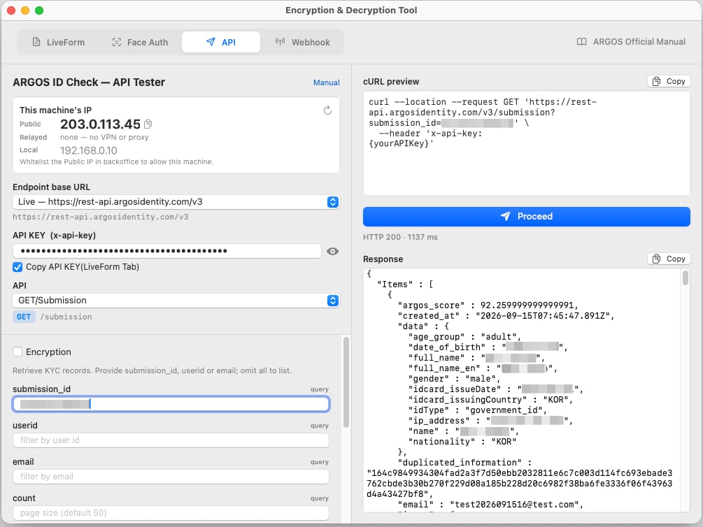This screenshot has width=703, height=527.
Task: Click the email filter field
Action: 171,477
